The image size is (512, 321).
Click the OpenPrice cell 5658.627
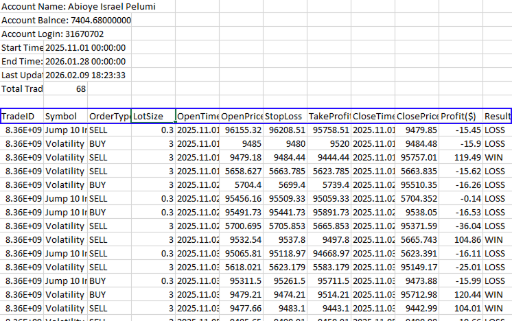pos(241,171)
